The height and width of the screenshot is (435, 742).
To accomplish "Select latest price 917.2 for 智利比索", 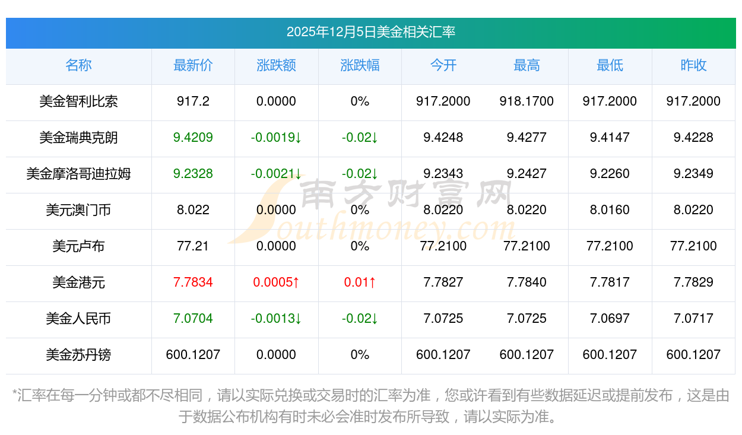I will tap(193, 101).
